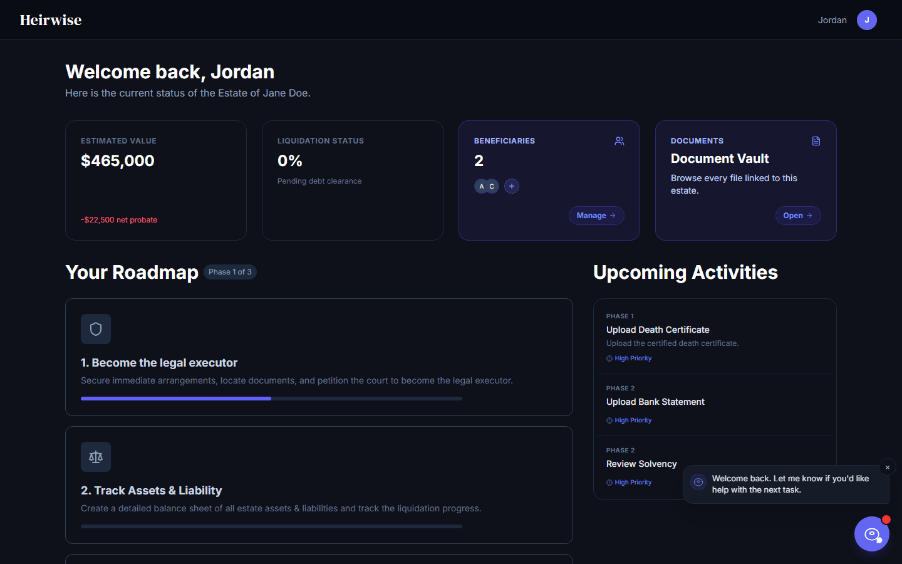902x564 pixels.
Task: Click the Document Vault heading
Action: [720, 159]
